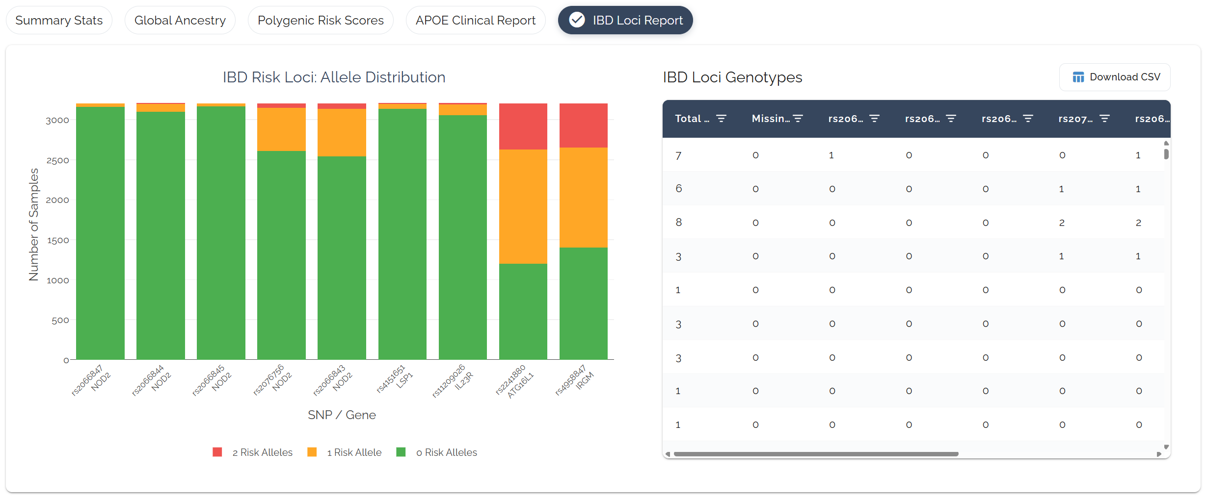Screen dimensions: 1206x499
Task: Toggle 2 Risk Alleles legend swatch
Action: point(217,452)
